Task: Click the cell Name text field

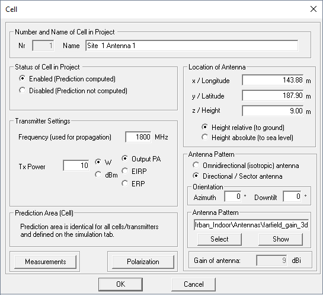Action: coord(192,46)
